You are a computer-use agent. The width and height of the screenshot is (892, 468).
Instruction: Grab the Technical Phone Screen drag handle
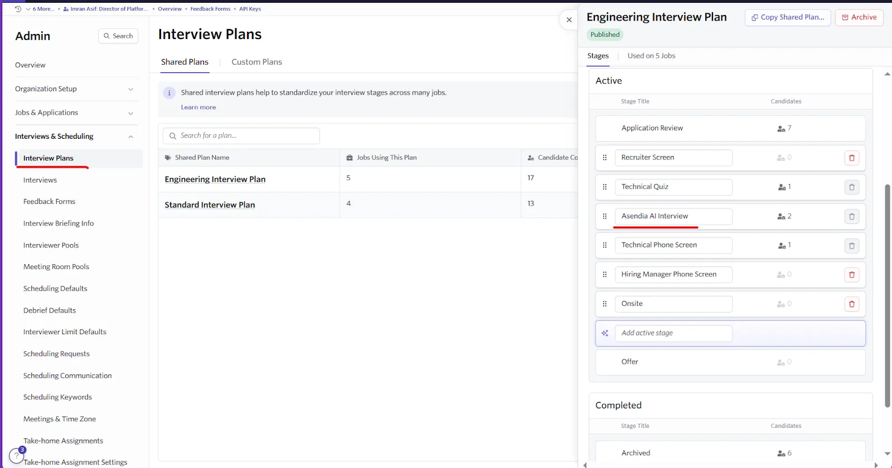click(605, 245)
